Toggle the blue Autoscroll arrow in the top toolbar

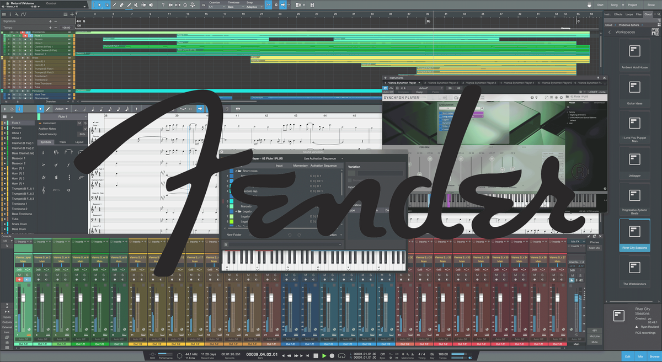[x=282, y=5]
